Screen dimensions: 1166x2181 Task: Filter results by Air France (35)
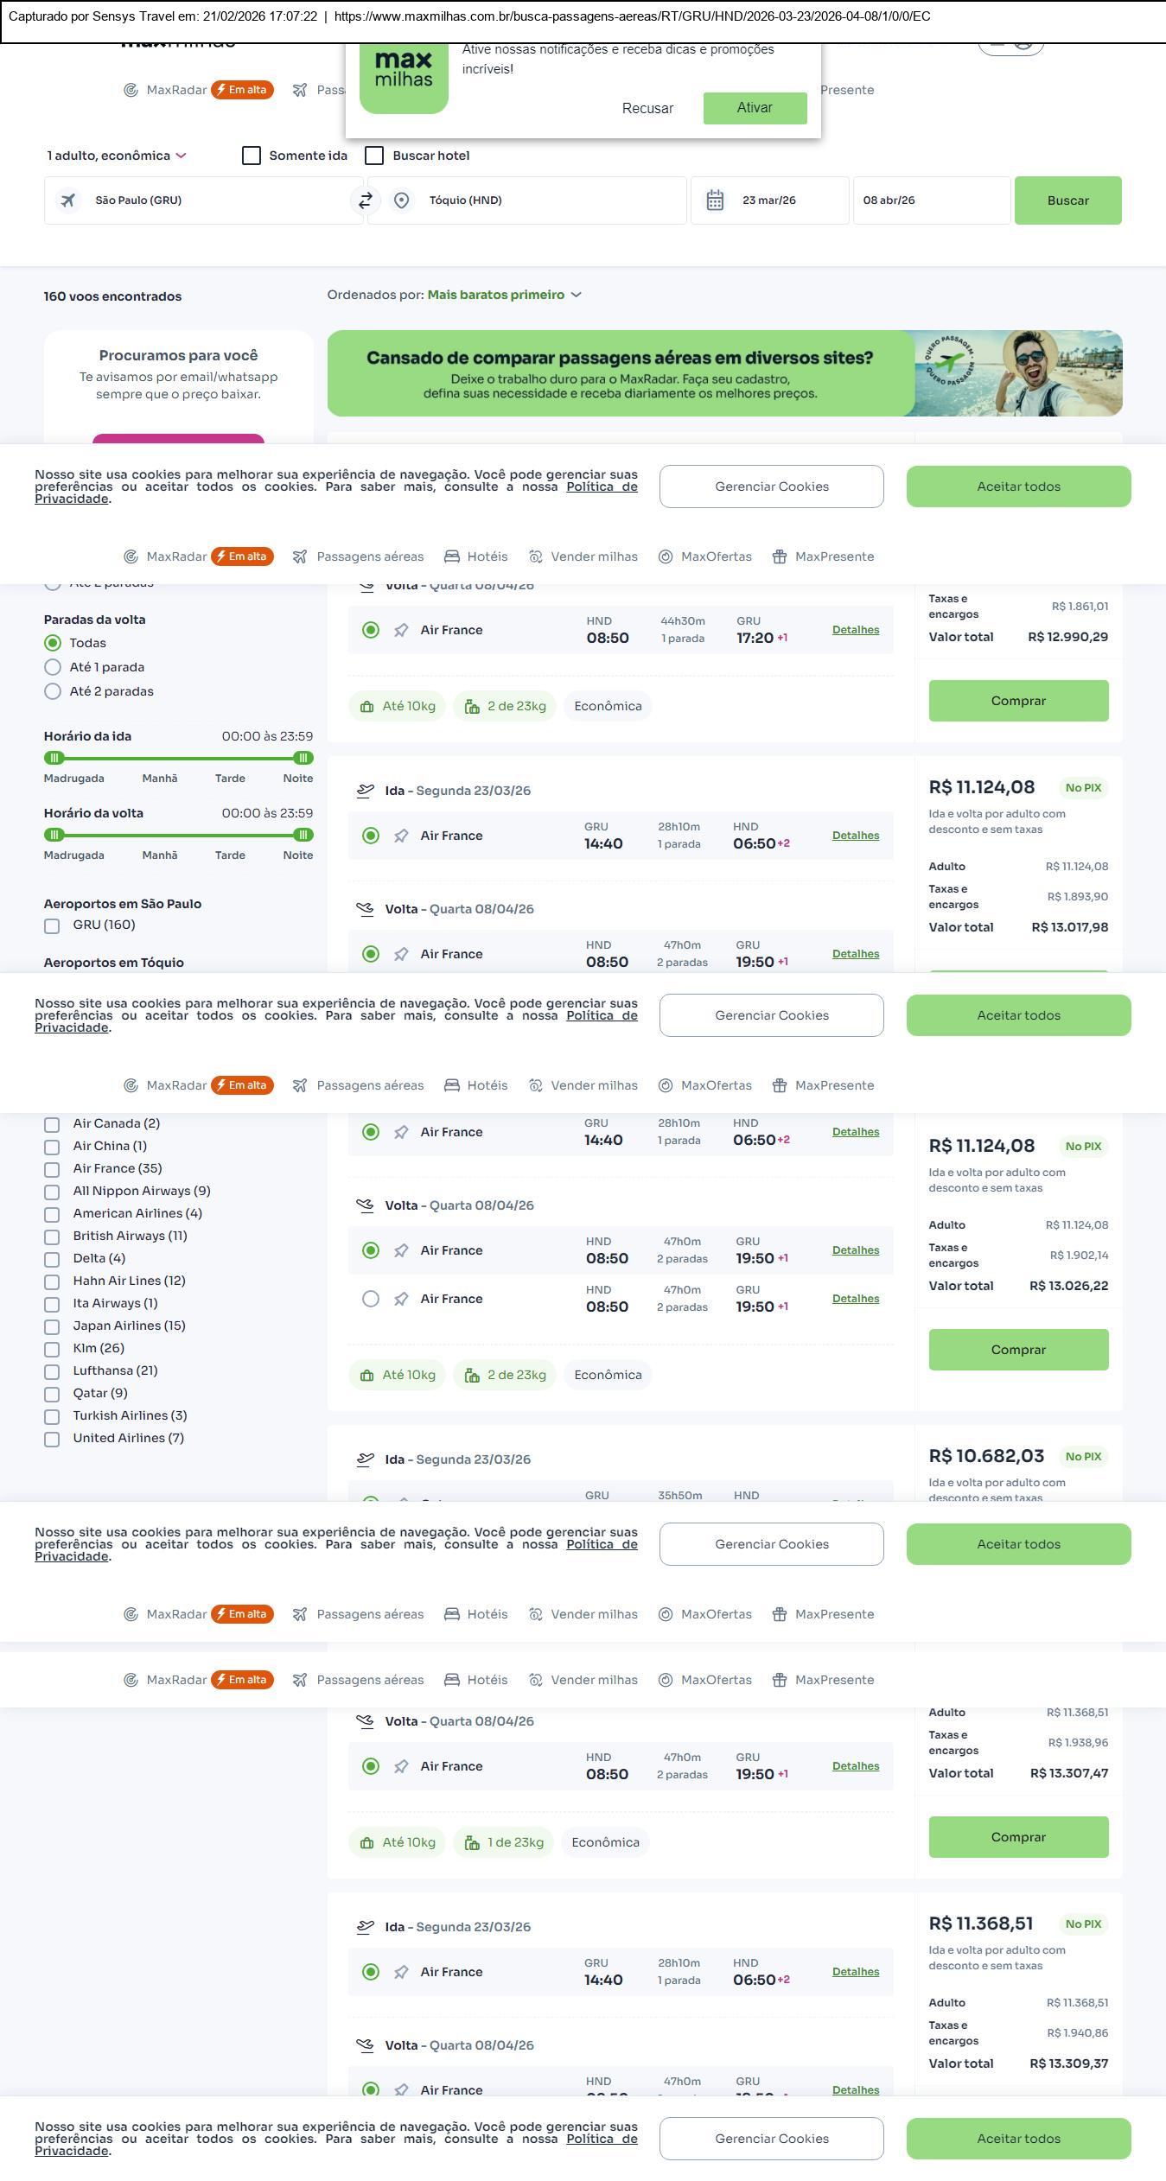[x=52, y=1169]
